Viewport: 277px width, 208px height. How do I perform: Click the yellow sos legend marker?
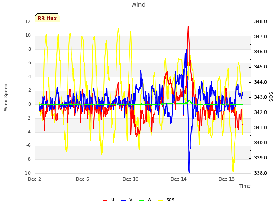point(160,200)
